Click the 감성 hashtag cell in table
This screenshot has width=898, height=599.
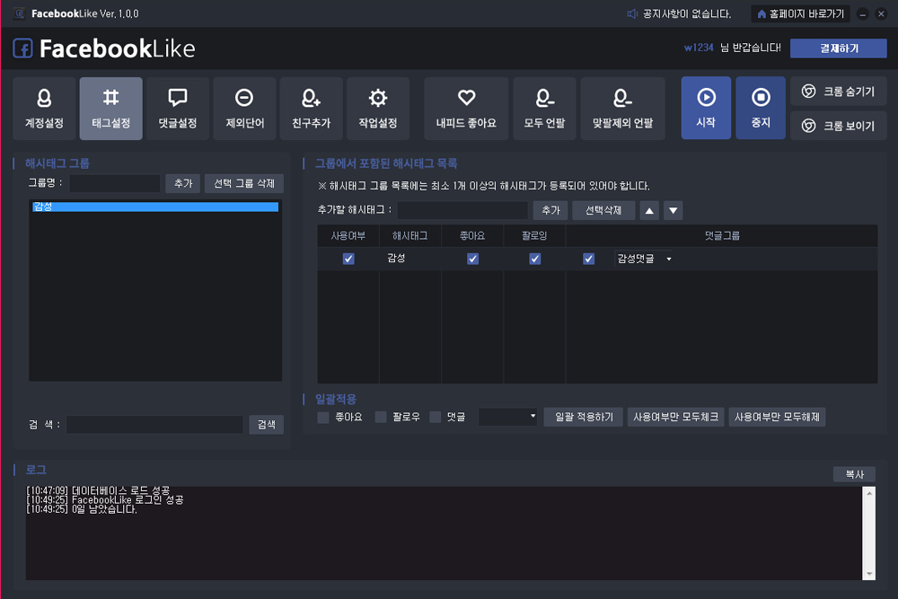410,259
